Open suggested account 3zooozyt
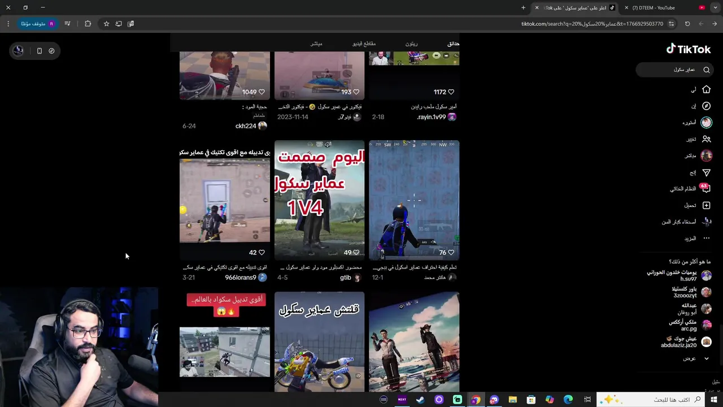The height and width of the screenshot is (407, 723). [x=691, y=292]
